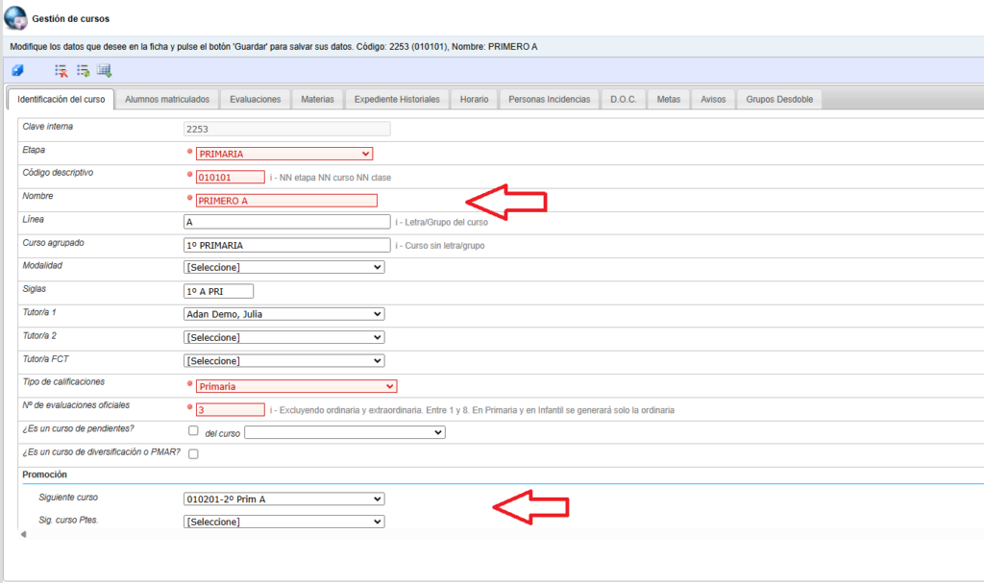Open the Sig. curso Ptes. dropdown

pos(283,522)
